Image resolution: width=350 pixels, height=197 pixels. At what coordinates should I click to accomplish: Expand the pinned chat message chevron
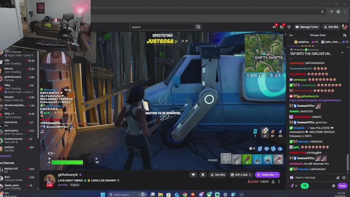342,53
